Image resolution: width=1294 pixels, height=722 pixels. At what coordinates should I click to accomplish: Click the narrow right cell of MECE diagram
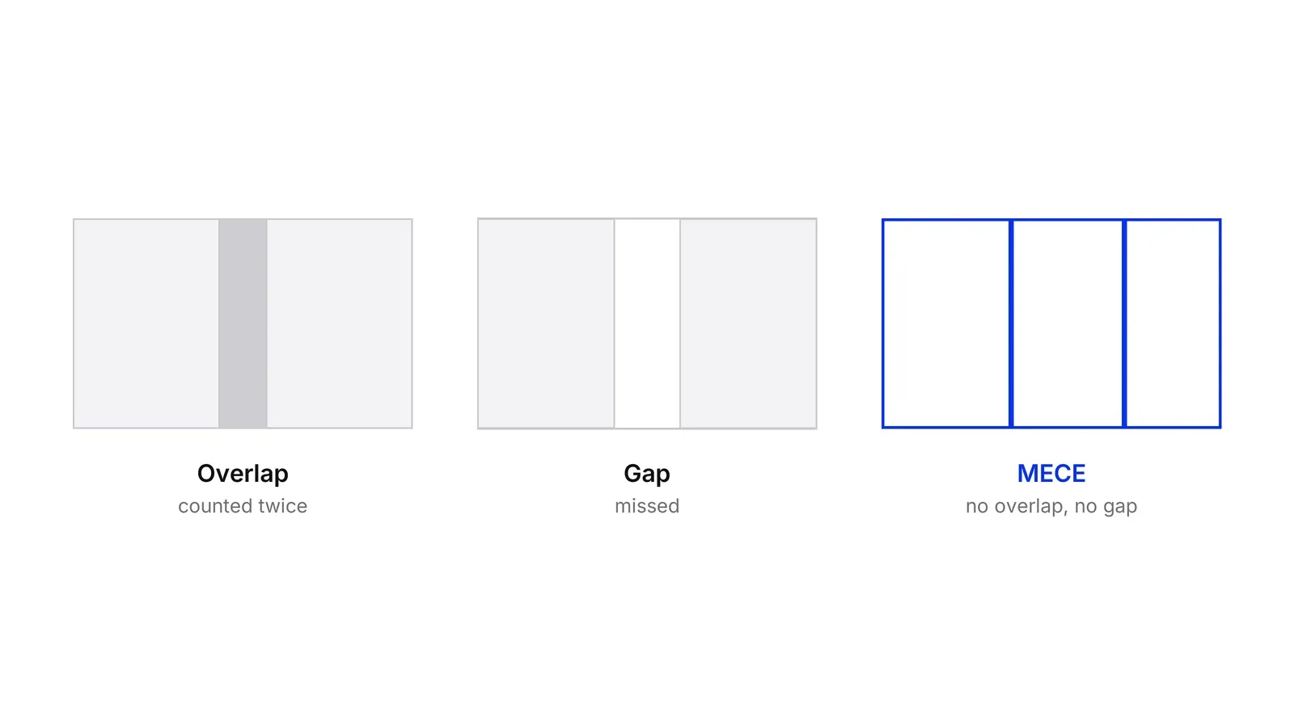[1173, 323]
